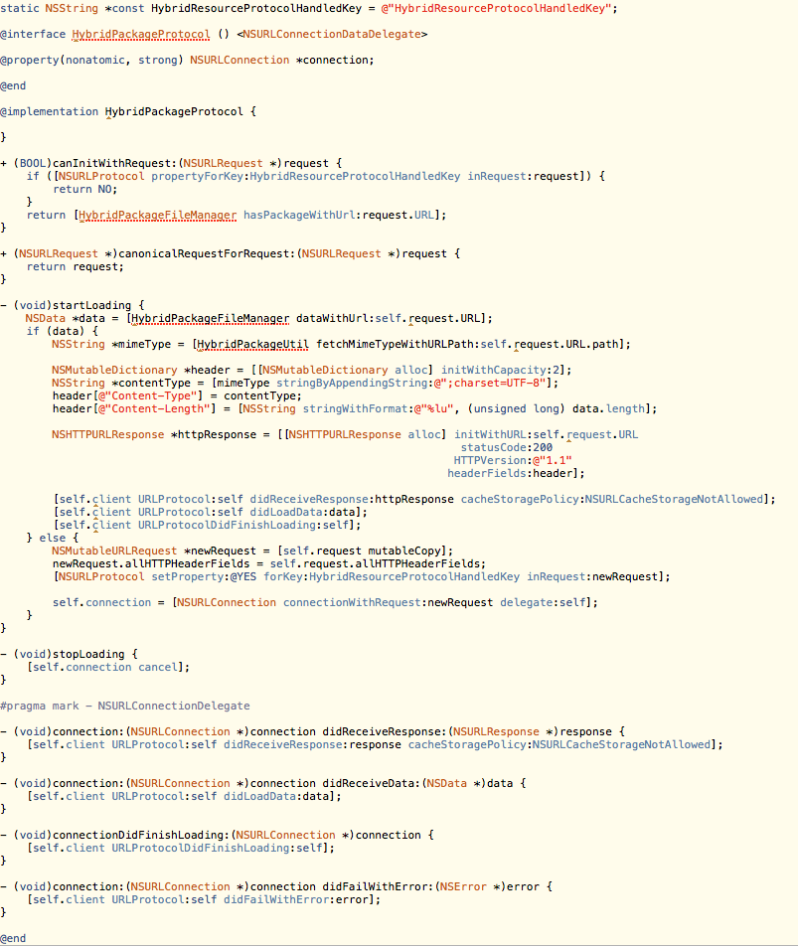Click the 'didReceiveData' method name
The image size is (798, 946).
(368, 784)
